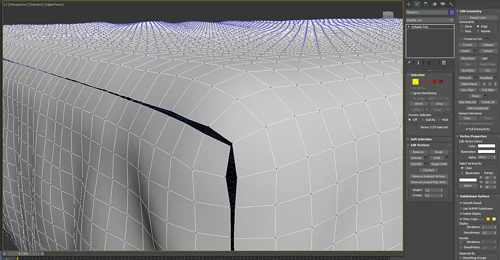Select Face constraint radio button
This screenshot has width=500, height=260.
tap(462, 31)
